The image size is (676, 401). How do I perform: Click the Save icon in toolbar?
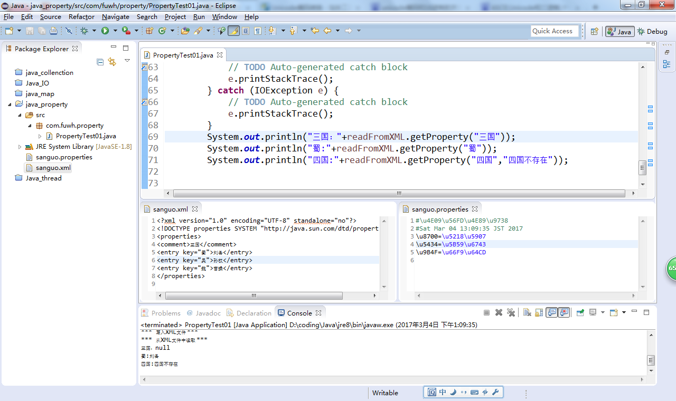[x=30, y=31]
